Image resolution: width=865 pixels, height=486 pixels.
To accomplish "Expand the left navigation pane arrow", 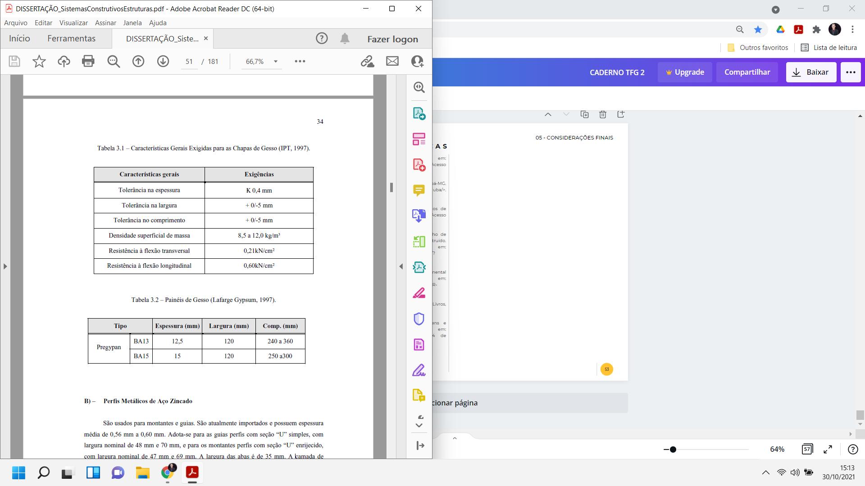I will 5,266.
